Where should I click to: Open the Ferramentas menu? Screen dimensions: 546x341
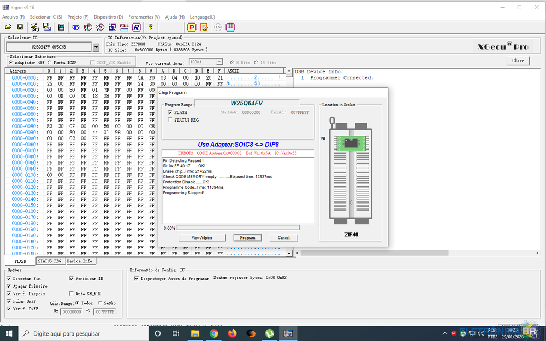144,17
